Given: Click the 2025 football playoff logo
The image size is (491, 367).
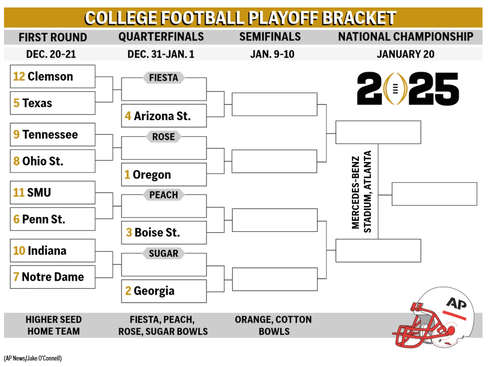Looking at the screenshot, I should (408, 89).
